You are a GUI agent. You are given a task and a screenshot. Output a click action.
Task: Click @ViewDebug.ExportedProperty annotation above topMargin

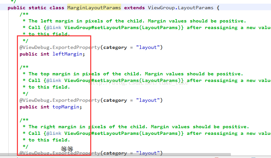pos(60,100)
